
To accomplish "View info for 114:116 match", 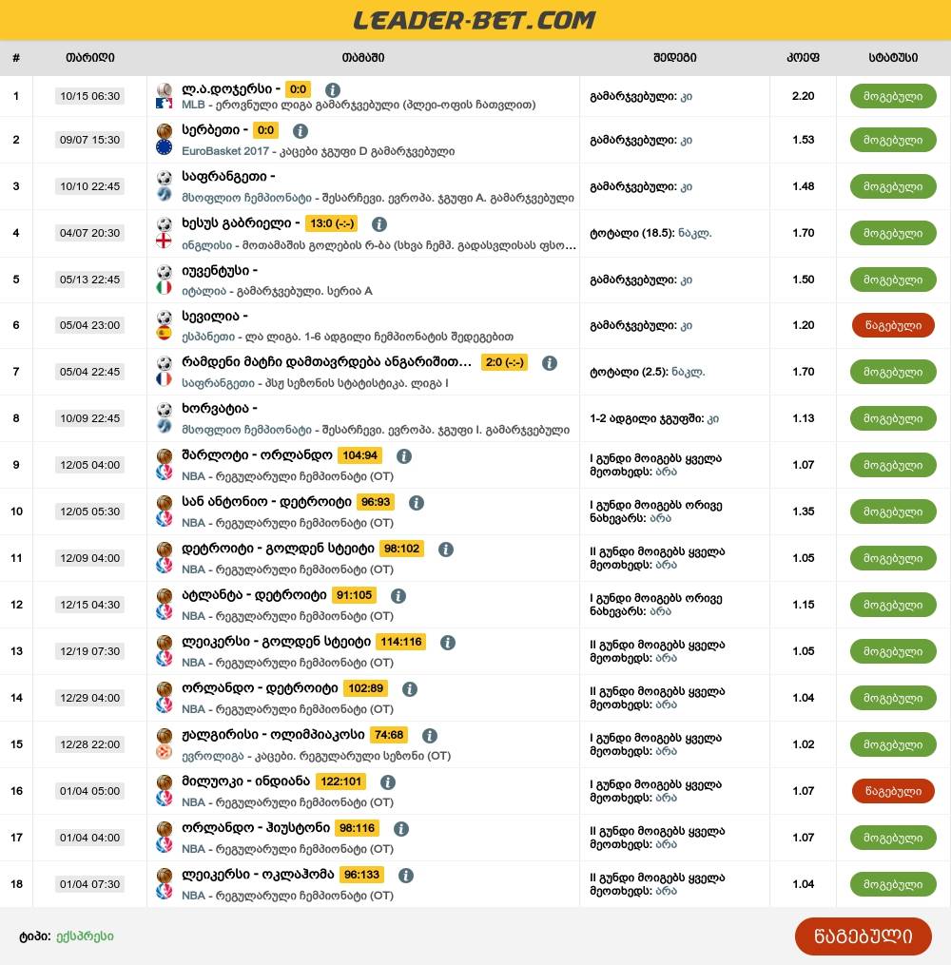I will point(448,643).
